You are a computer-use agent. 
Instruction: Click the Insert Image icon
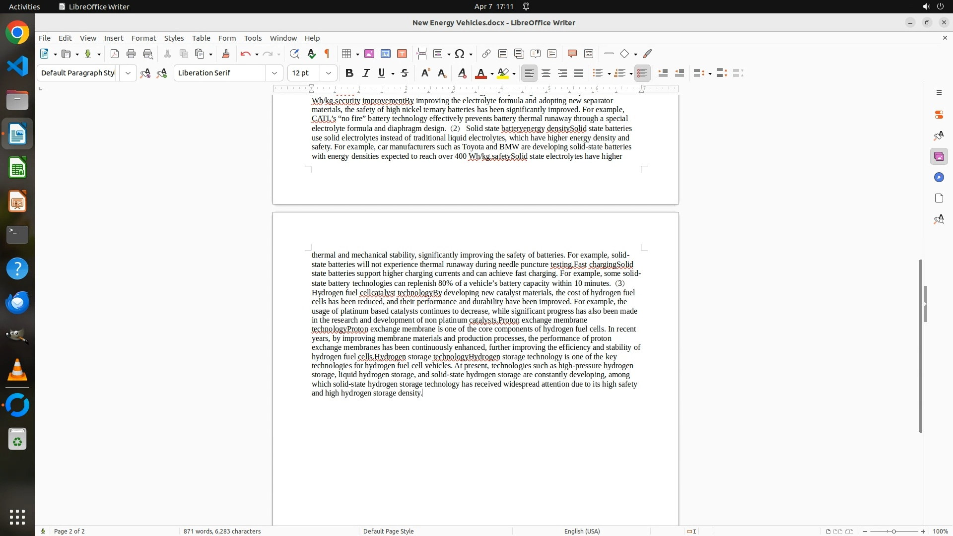click(369, 54)
